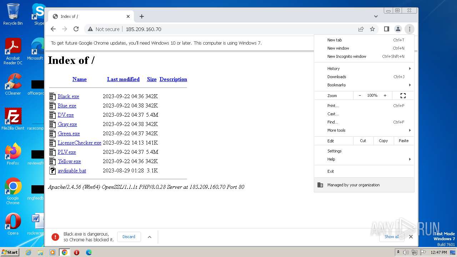Expand the Bookmarks submenu
The image size is (457, 257).
(364, 85)
